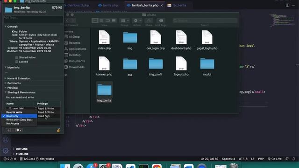Open editor More Actions ellipsis
The image size is (299, 168).
(294, 5)
